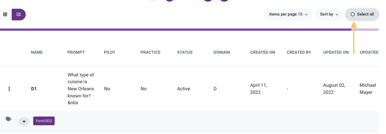The width and height of the screenshot is (386, 134).
Task: Open the Items per page dropdown
Action: pyautogui.click(x=288, y=15)
